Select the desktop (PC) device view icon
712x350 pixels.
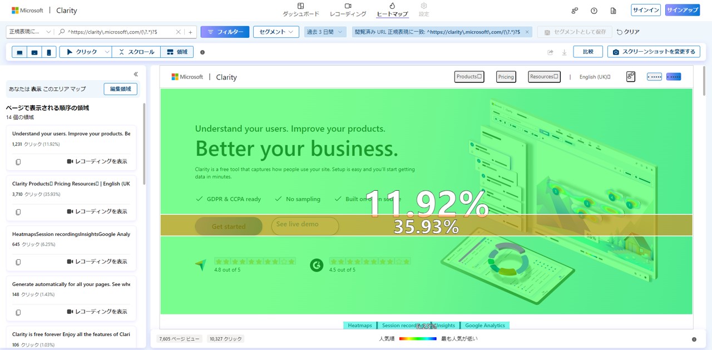20,52
